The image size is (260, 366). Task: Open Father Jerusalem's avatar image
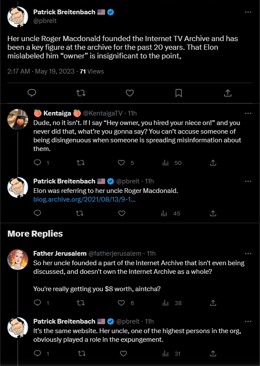[18, 259]
